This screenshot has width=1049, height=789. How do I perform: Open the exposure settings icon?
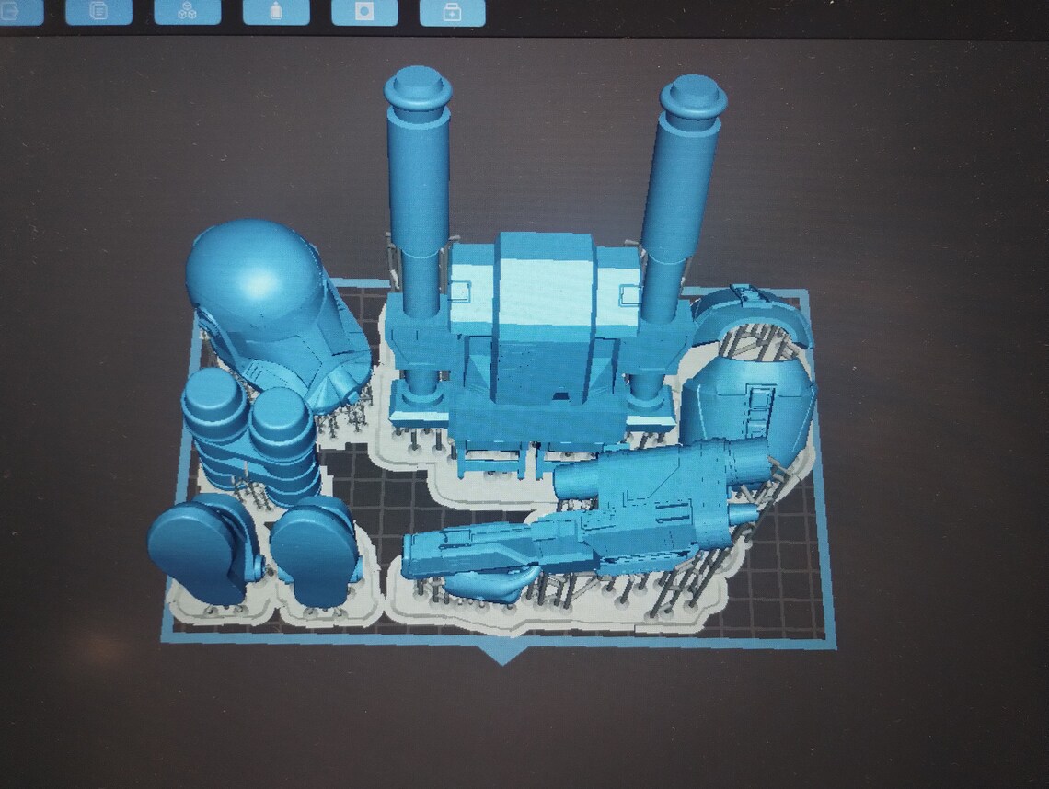pyautogui.click(x=363, y=12)
